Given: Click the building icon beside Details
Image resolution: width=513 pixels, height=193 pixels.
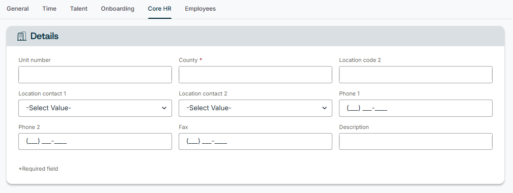Looking at the screenshot, I should 21,36.
